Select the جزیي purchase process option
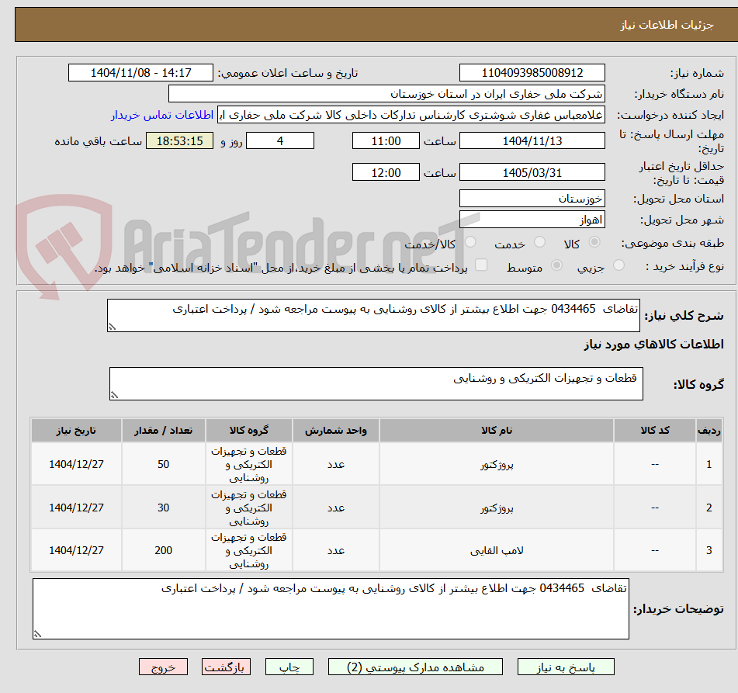 tap(620, 265)
